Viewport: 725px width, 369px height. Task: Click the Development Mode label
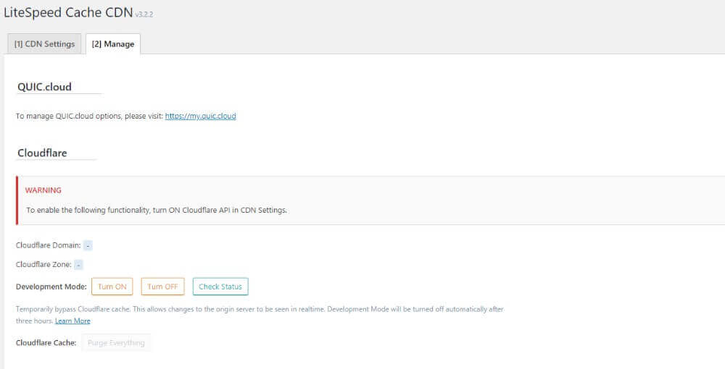51,287
